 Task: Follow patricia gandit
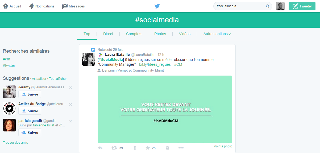point(30,133)
